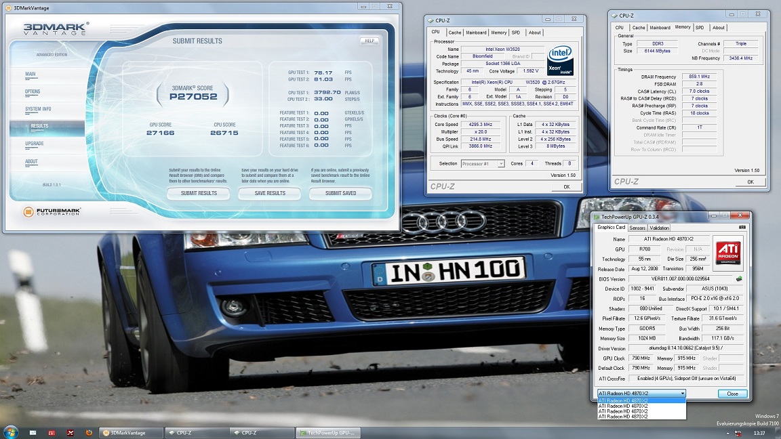Click the Bandwidth 117.1 GB/s value
This screenshot has width=781, height=439.
click(x=723, y=339)
